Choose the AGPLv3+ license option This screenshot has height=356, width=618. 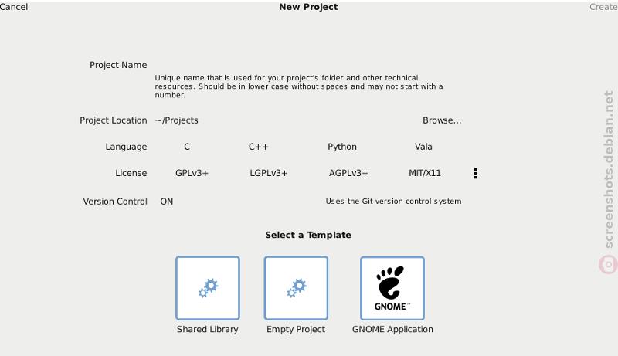click(x=348, y=173)
